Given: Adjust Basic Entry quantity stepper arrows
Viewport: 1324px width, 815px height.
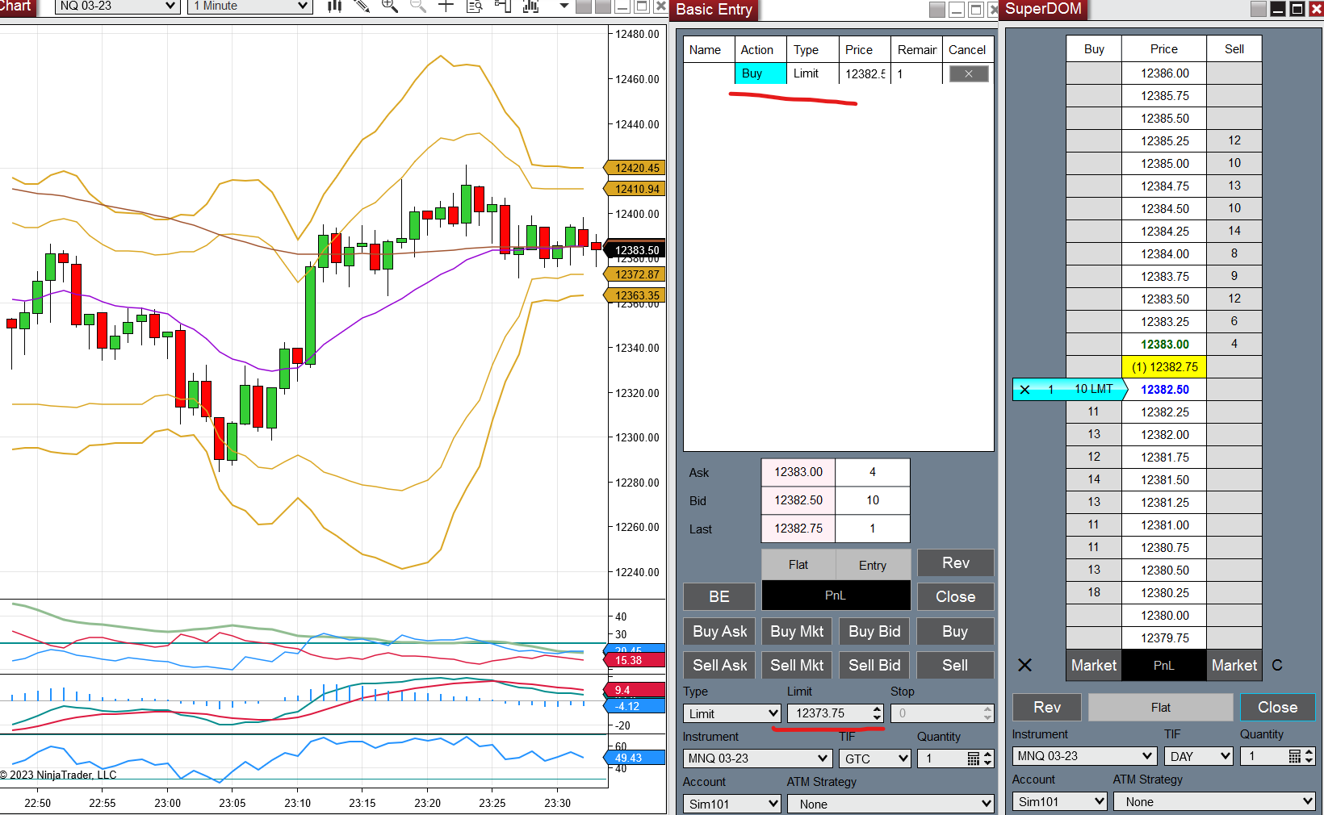Looking at the screenshot, I should (x=987, y=759).
